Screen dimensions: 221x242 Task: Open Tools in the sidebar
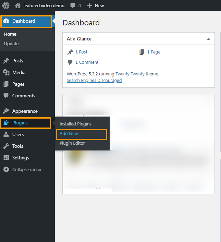(17, 146)
